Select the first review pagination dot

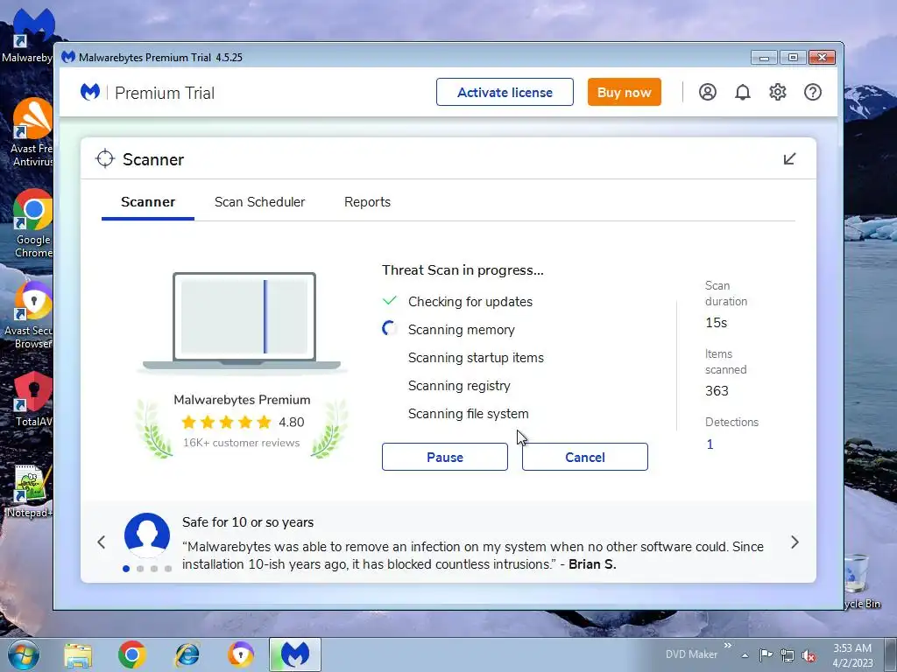tap(126, 569)
